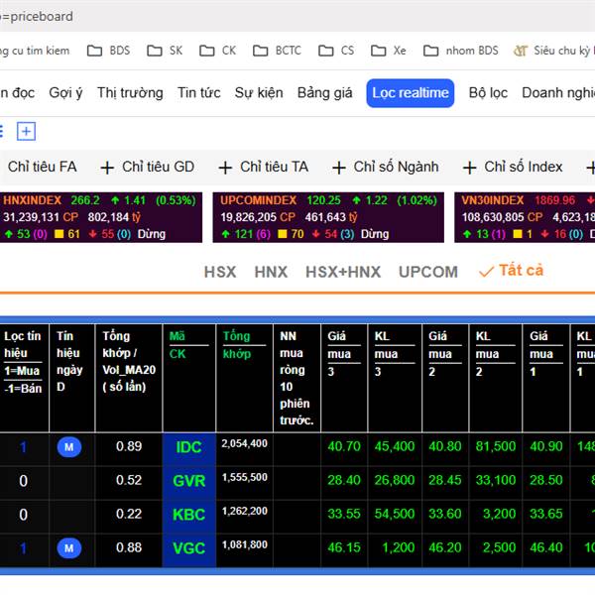This screenshot has height=595, width=595.
Task: Click the M signal badge for VGC
Action: coord(69,548)
